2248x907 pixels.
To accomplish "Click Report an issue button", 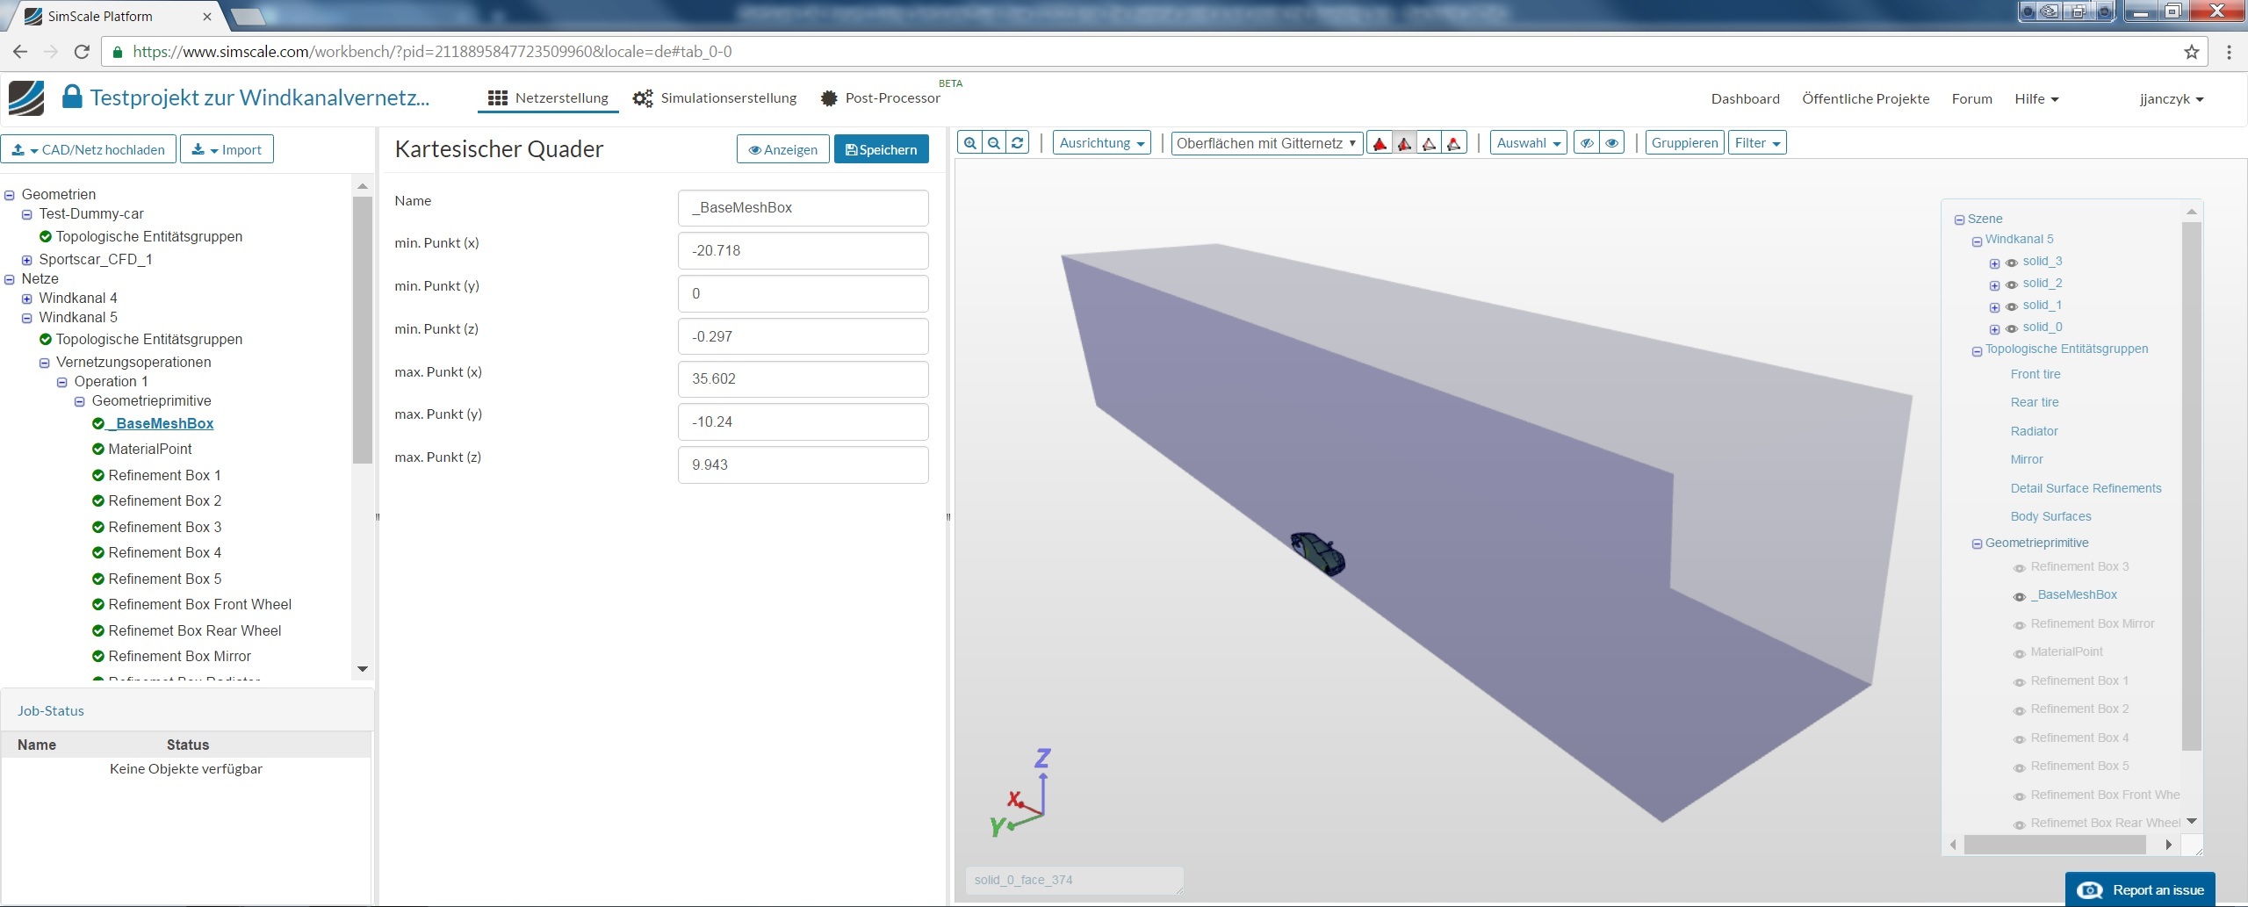I will click(2140, 889).
